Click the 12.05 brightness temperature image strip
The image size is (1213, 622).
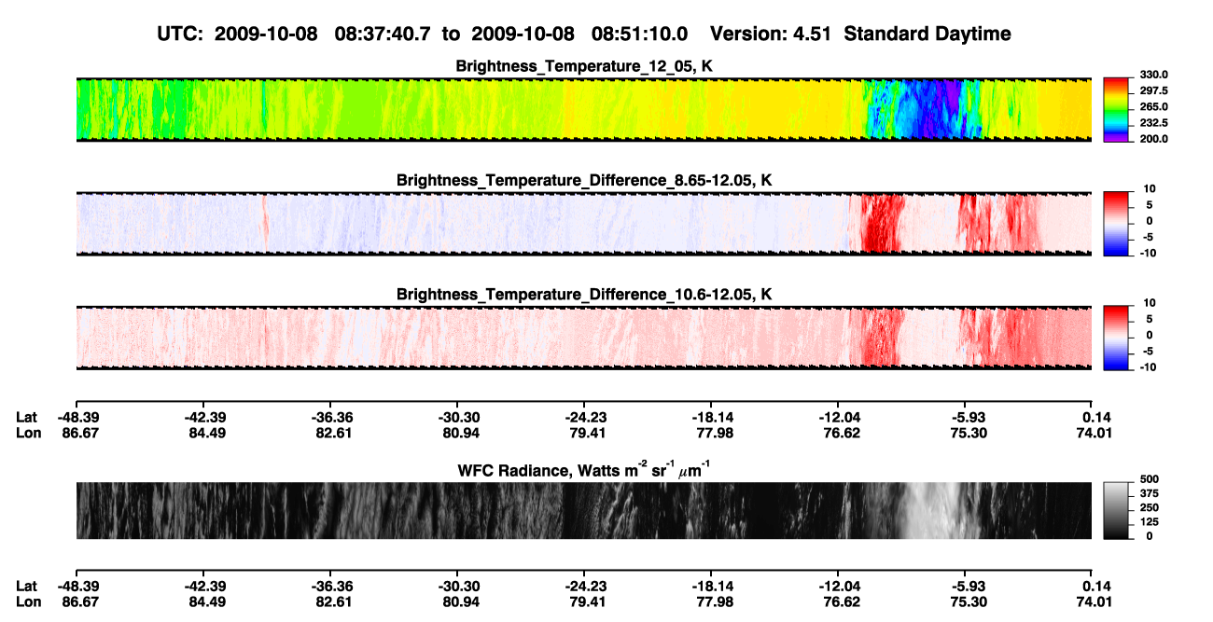tap(583, 109)
